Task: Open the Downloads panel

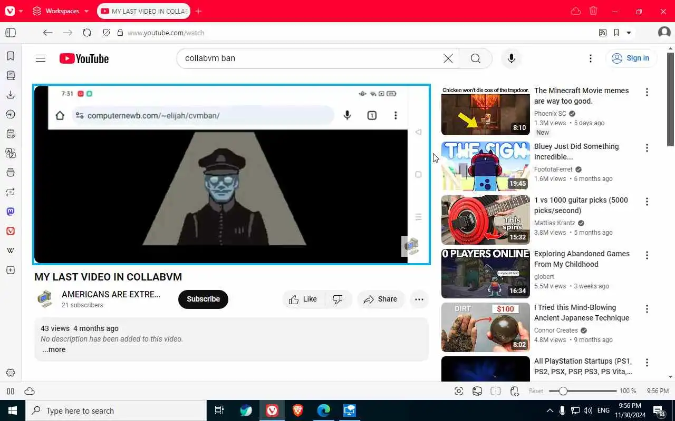Action: pos(11,95)
